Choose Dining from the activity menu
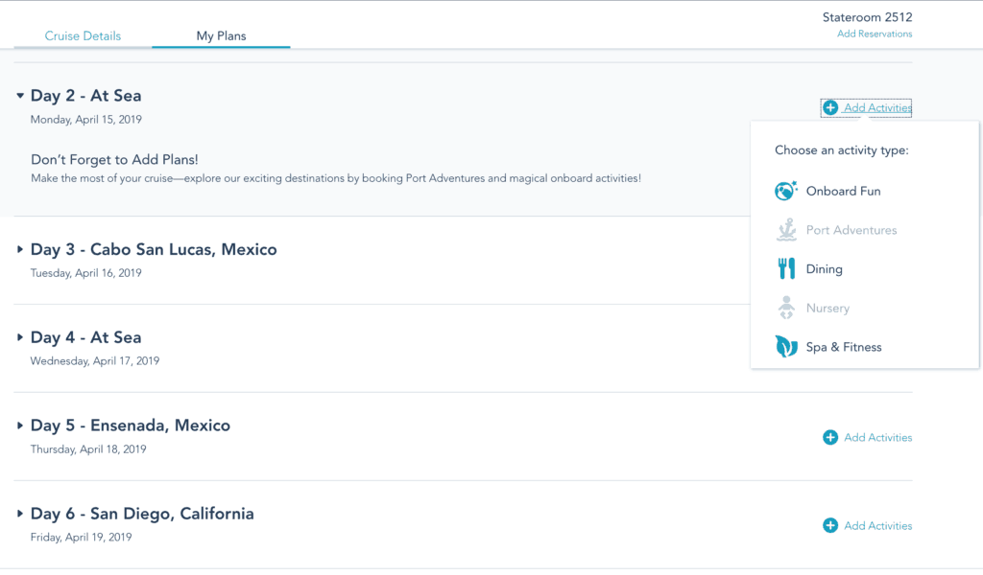 (x=825, y=269)
